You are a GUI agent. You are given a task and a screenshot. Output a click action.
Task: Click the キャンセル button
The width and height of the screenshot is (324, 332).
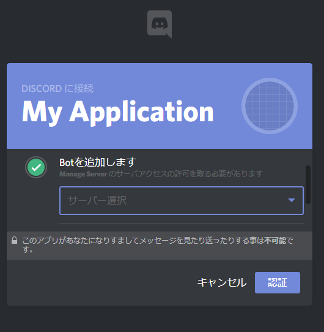tap(222, 282)
